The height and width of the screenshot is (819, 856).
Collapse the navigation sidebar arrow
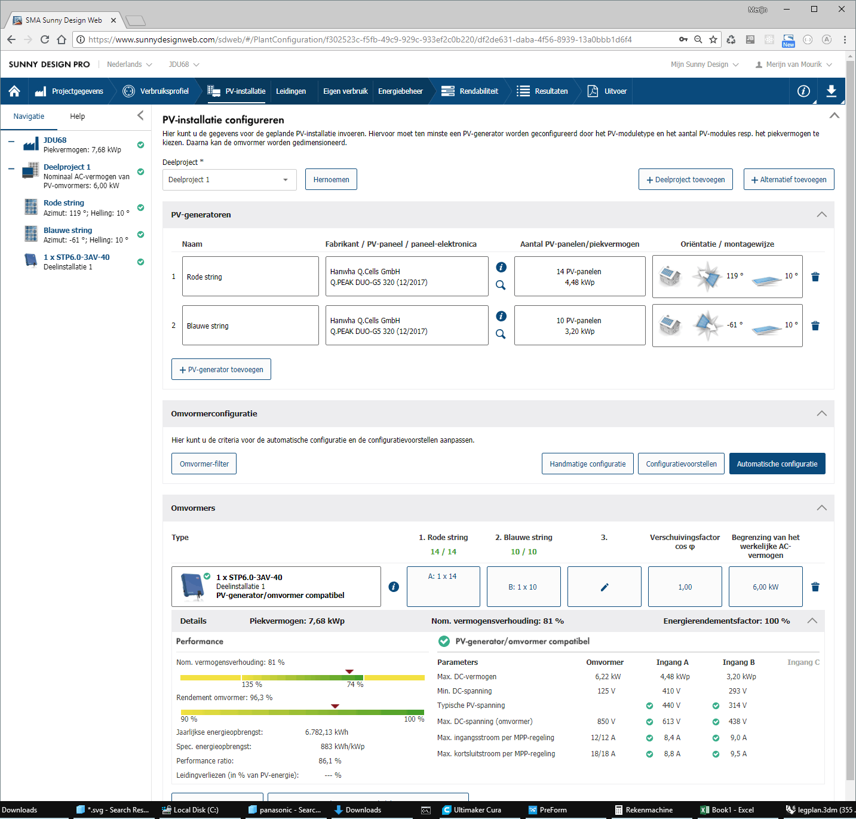pos(140,115)
